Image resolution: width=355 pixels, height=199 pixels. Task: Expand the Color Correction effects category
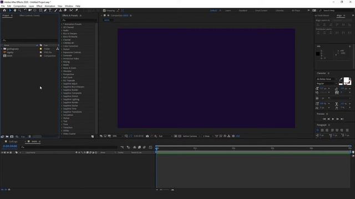62,46
